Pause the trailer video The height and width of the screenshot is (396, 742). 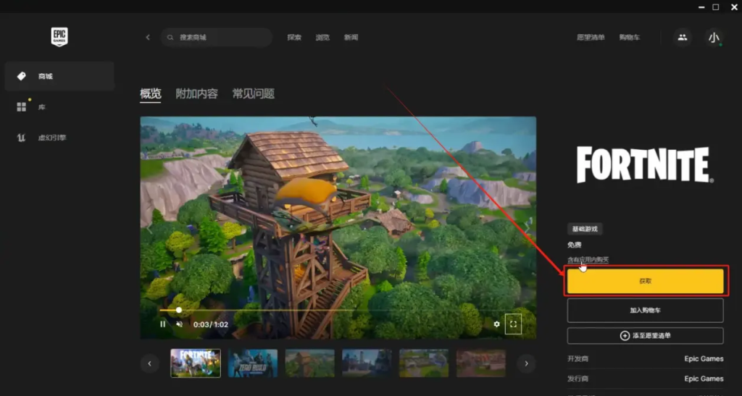tap(163, 324)
